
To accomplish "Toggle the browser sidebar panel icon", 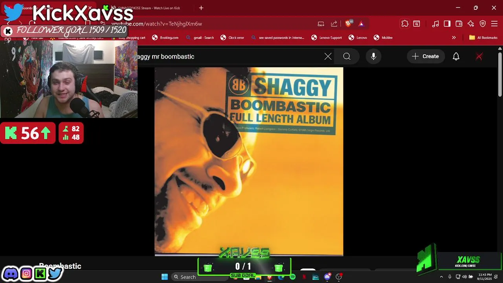I will (447, 24).
